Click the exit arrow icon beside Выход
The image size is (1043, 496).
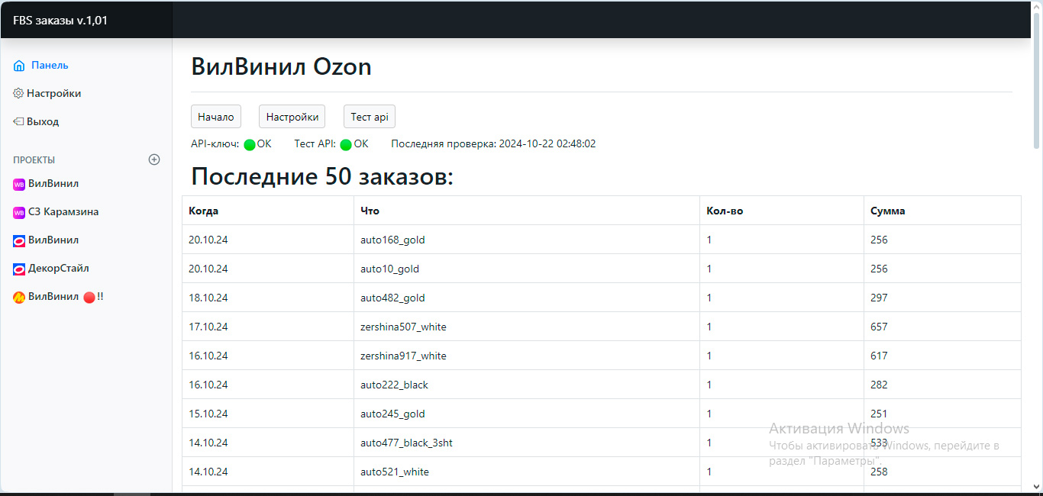18,121
